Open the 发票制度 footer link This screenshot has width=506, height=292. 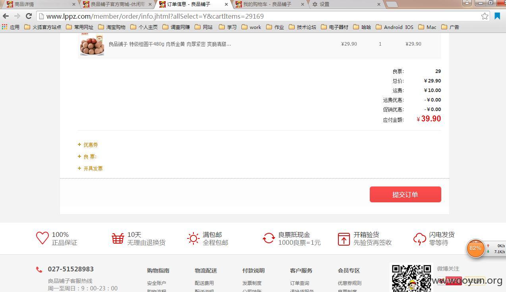coord(252,283)
